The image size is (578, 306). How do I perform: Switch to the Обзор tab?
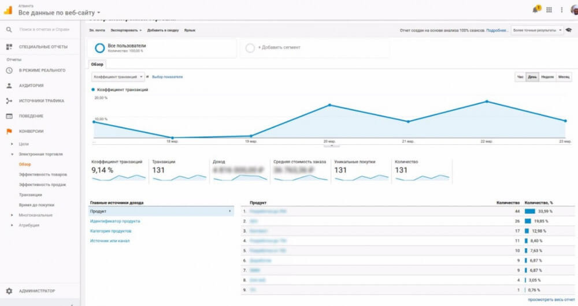click(x=97, y=64)
